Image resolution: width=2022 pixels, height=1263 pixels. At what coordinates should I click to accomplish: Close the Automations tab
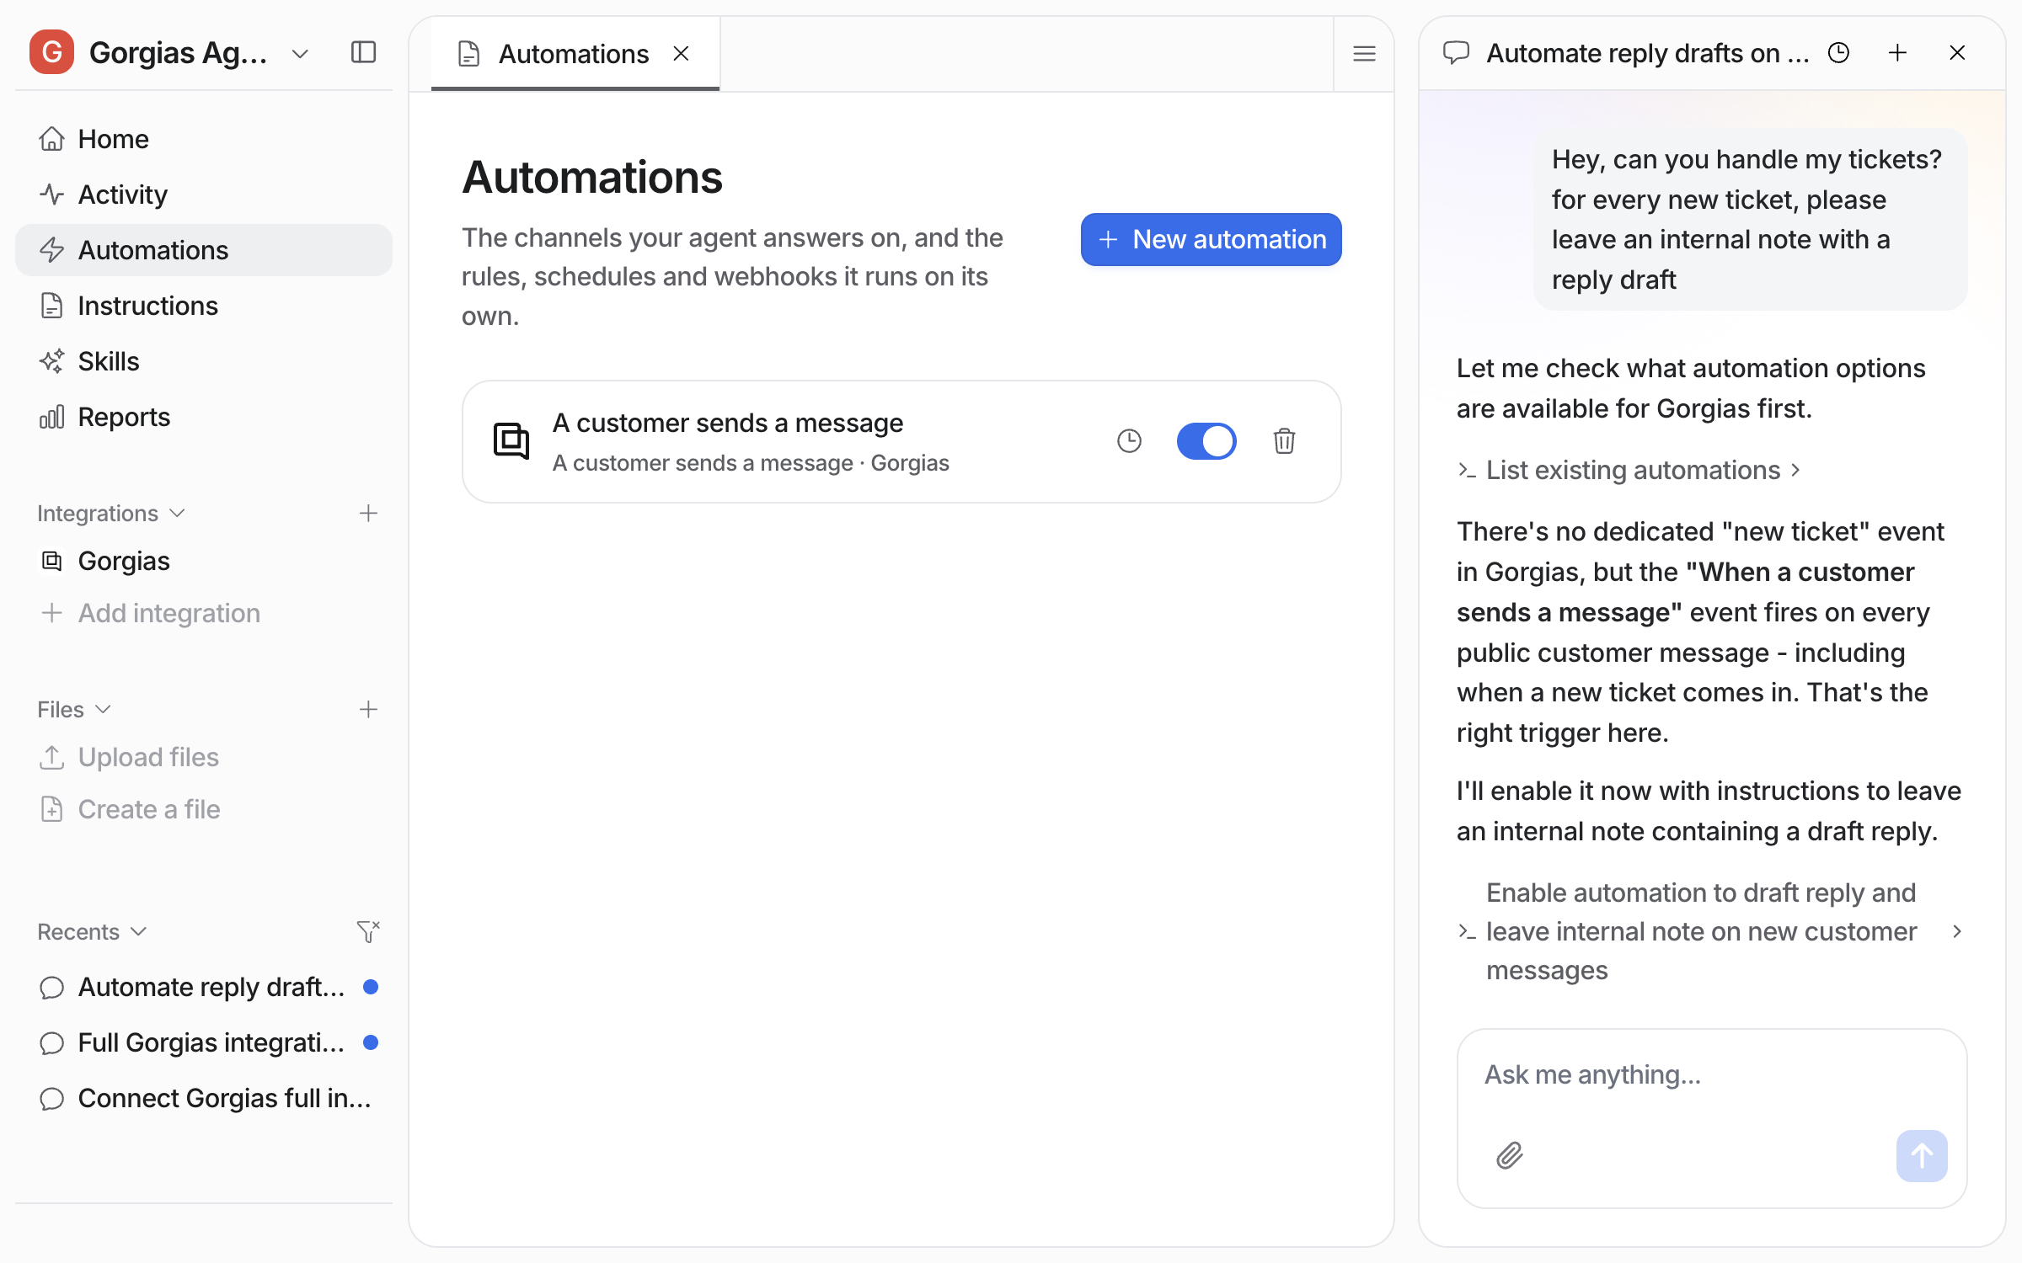click(682, 54)
